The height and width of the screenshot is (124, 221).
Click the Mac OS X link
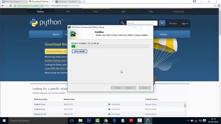pos(60,68)
